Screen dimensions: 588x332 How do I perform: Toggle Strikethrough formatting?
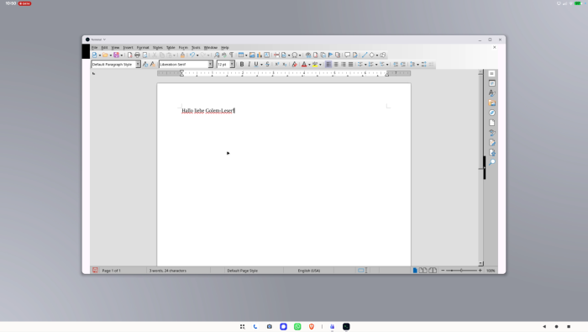tap(267, 65)
